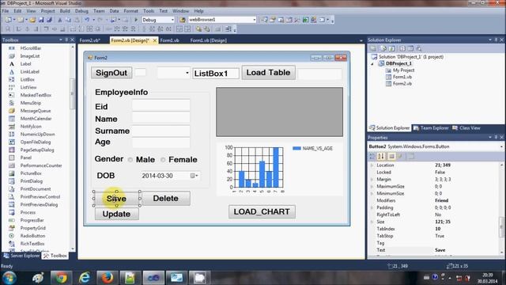Screen dimensions: 506x285
Task: Select the Update button on form
Action: [116, 214]
